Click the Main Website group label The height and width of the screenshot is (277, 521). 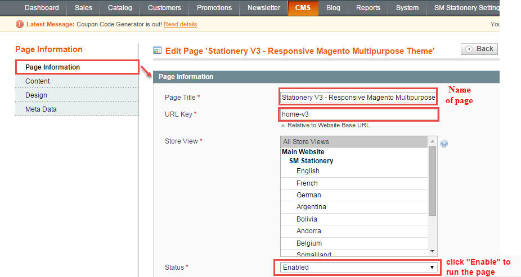pos(303,152)
